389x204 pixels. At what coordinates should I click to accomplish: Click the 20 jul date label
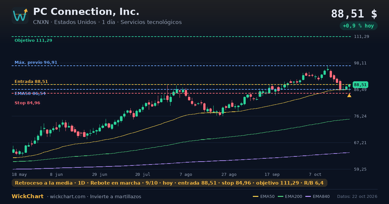tap(143, 175)
